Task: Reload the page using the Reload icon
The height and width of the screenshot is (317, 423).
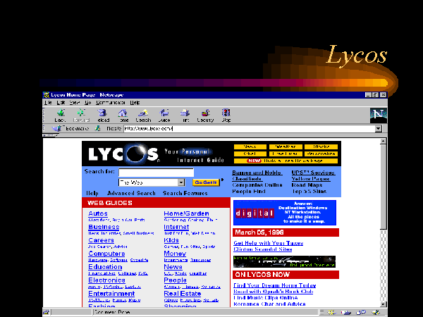Action: pyautogui.click(x=102, y=114)
